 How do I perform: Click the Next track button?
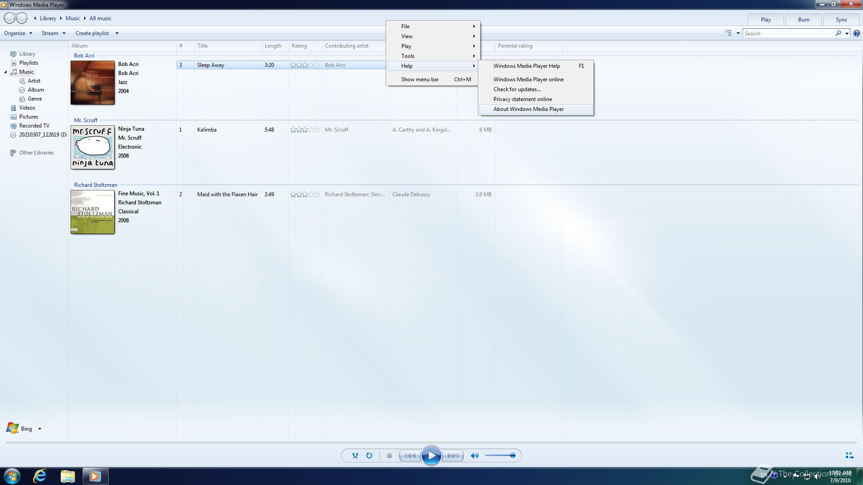tap(453, 455)
